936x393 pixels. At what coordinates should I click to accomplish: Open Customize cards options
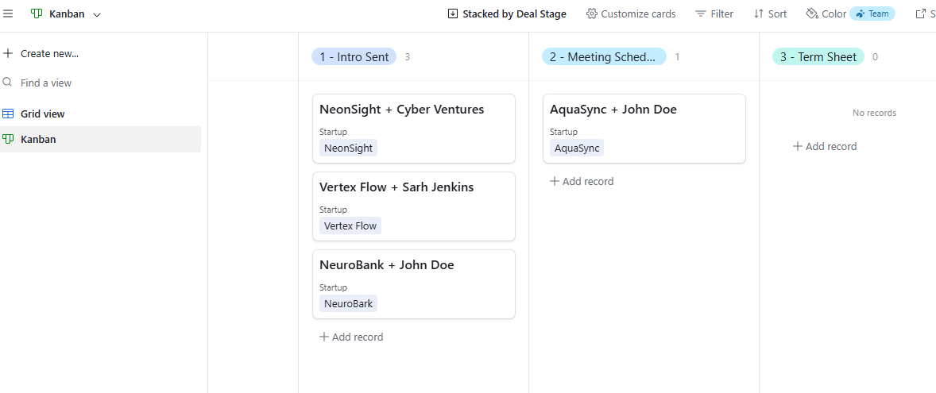pos(631,13)
